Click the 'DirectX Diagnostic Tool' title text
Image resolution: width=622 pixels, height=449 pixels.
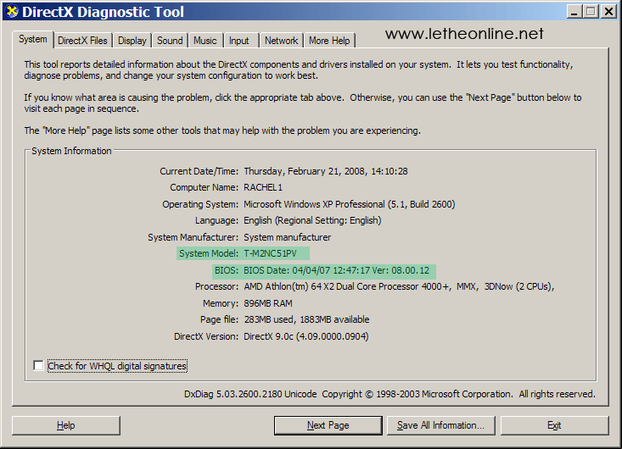[x=104, y=12]
